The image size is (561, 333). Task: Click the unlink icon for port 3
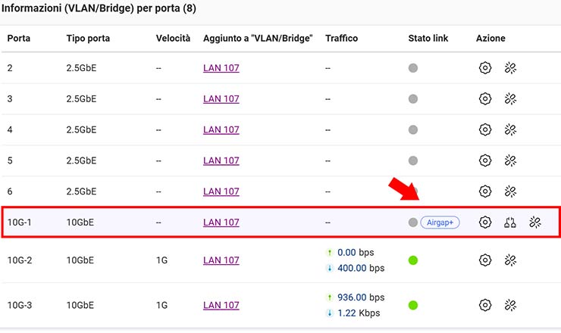click(x=510, y=99)
